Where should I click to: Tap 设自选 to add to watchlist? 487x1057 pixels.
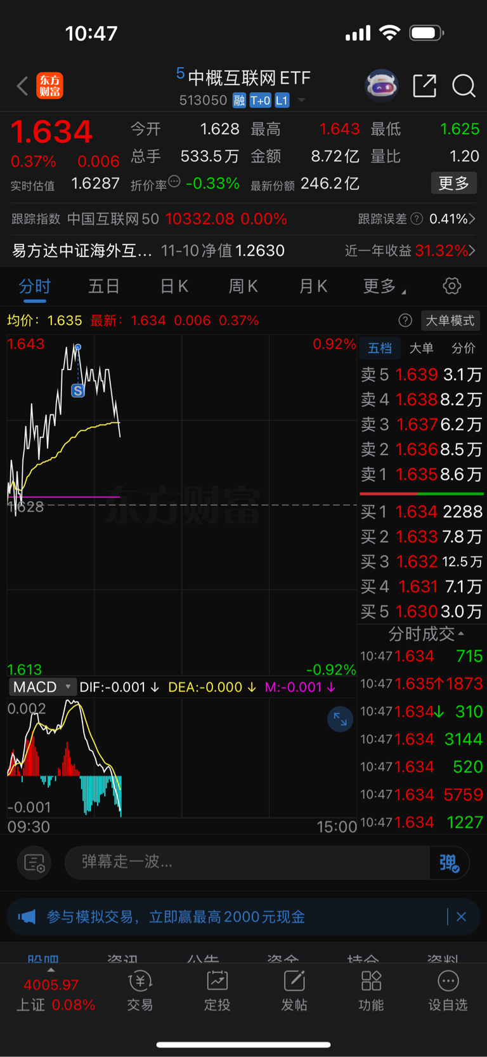point(448,991)
